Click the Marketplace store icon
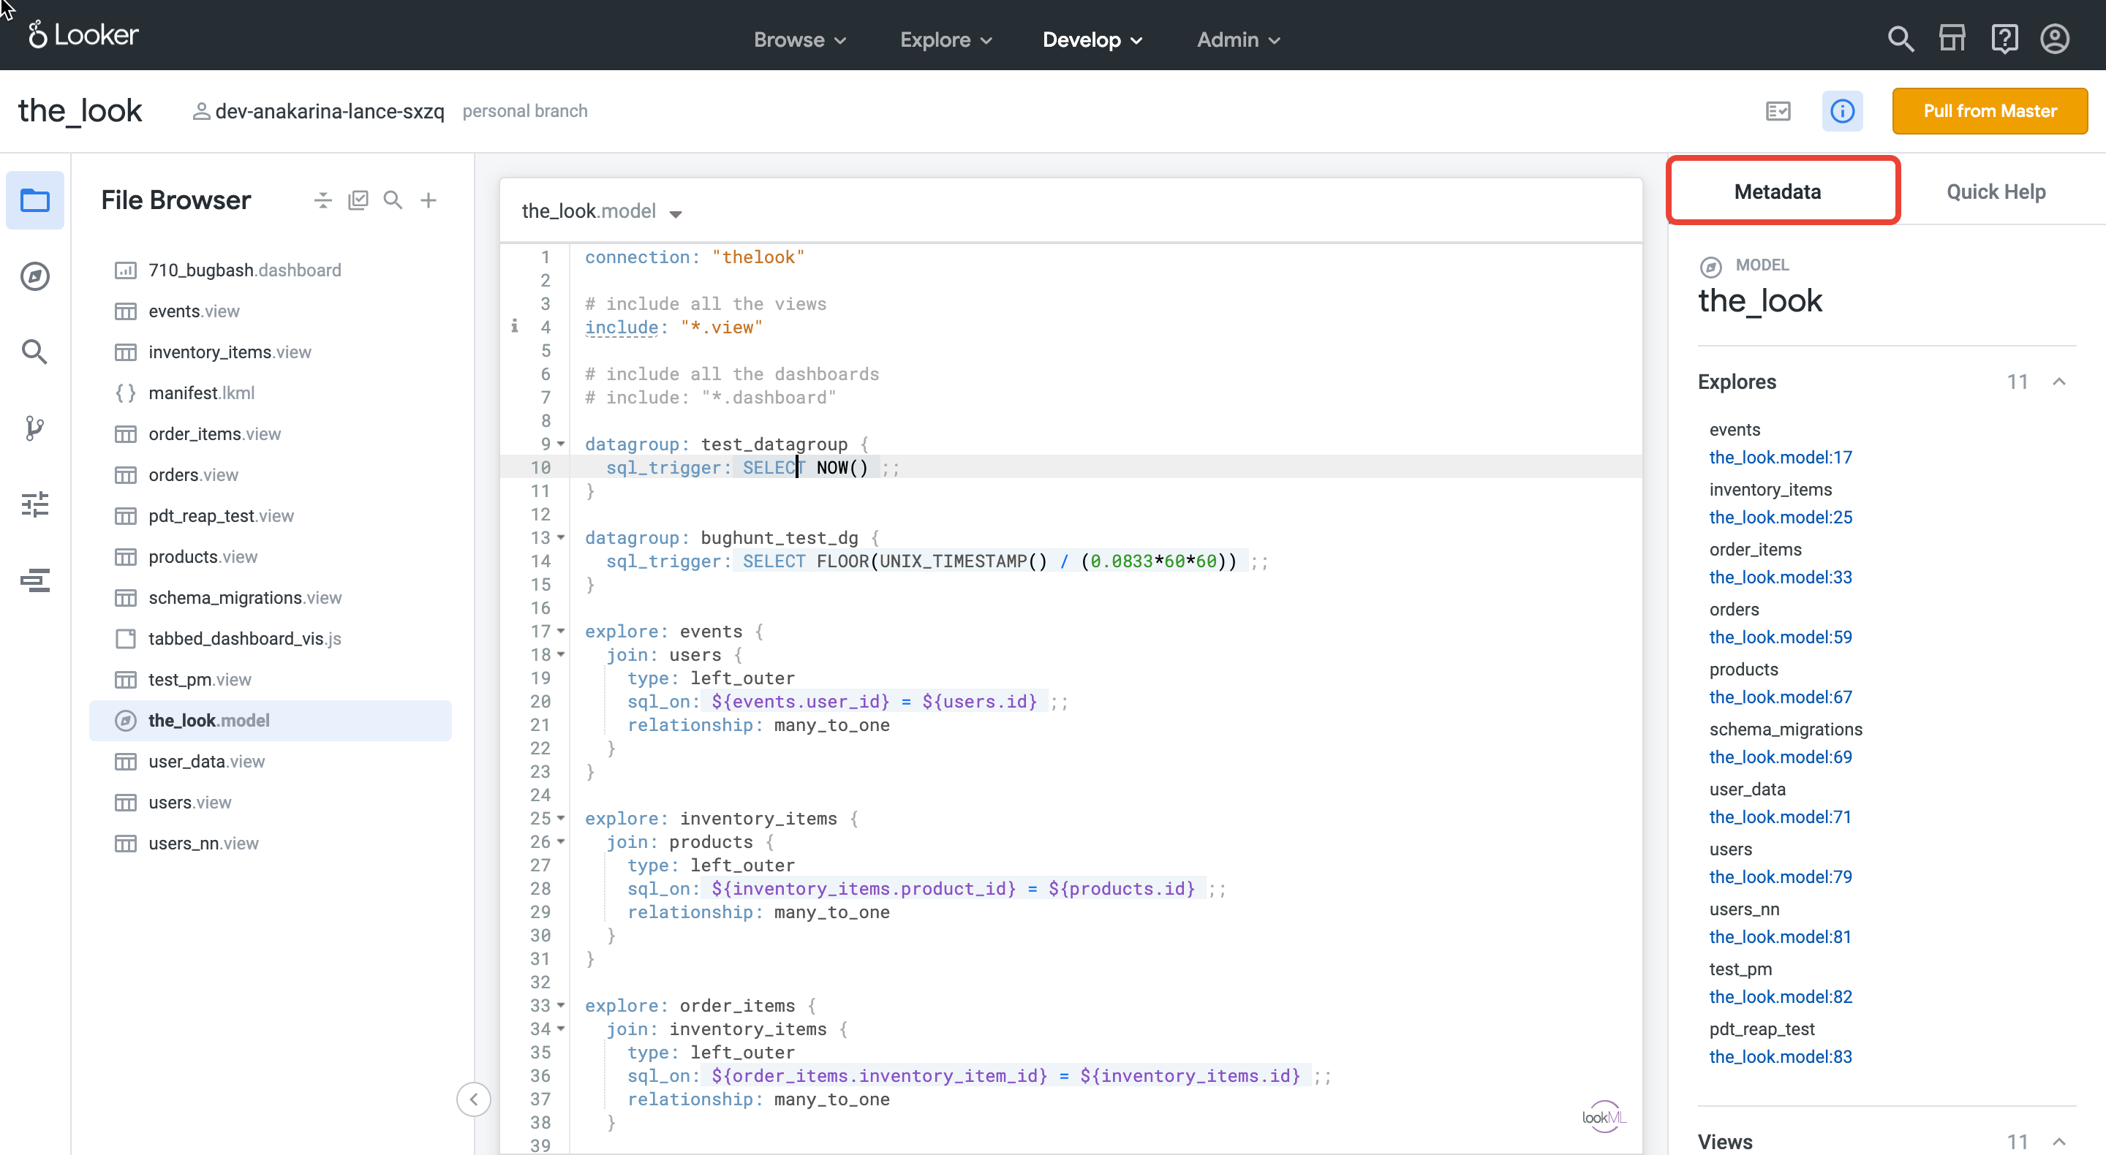 pos(1952,39)
